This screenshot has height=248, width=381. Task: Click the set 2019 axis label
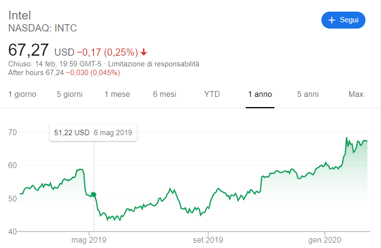tap(208, 240)
